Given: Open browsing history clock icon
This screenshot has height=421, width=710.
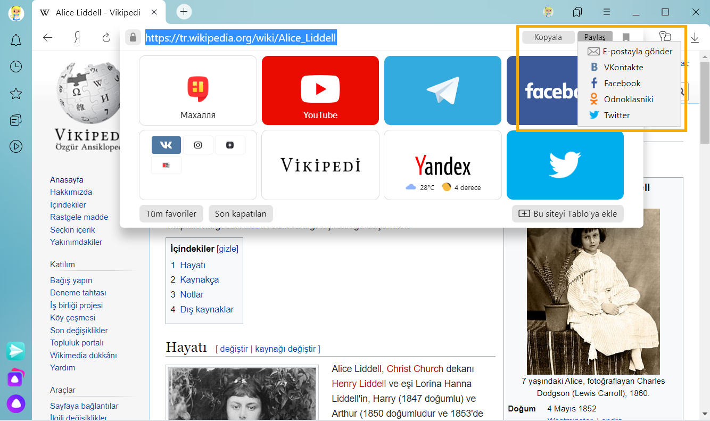Looking at the screenshot, I should pos(16,67).
